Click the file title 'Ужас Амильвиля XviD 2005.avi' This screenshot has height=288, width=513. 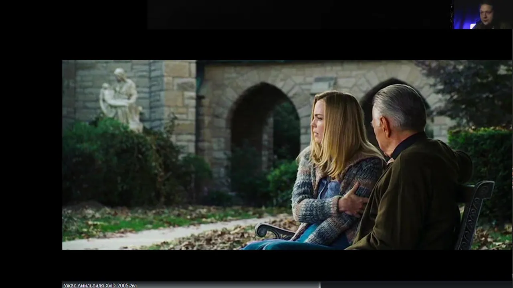100,285
